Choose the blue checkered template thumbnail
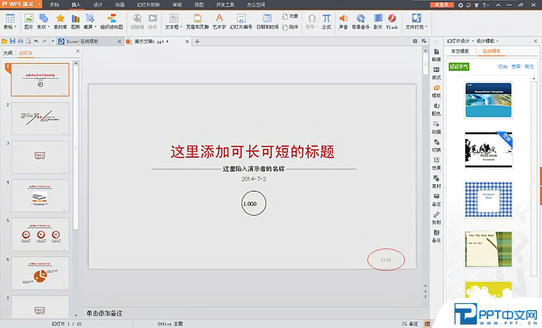The width and height of the screenshot is (542, 328). pyautogui.click(x=488, y=199)
